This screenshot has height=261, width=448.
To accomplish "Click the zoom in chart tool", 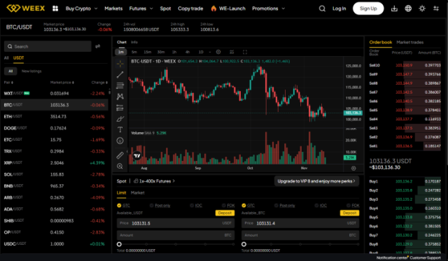I will (x=120, y=167).
